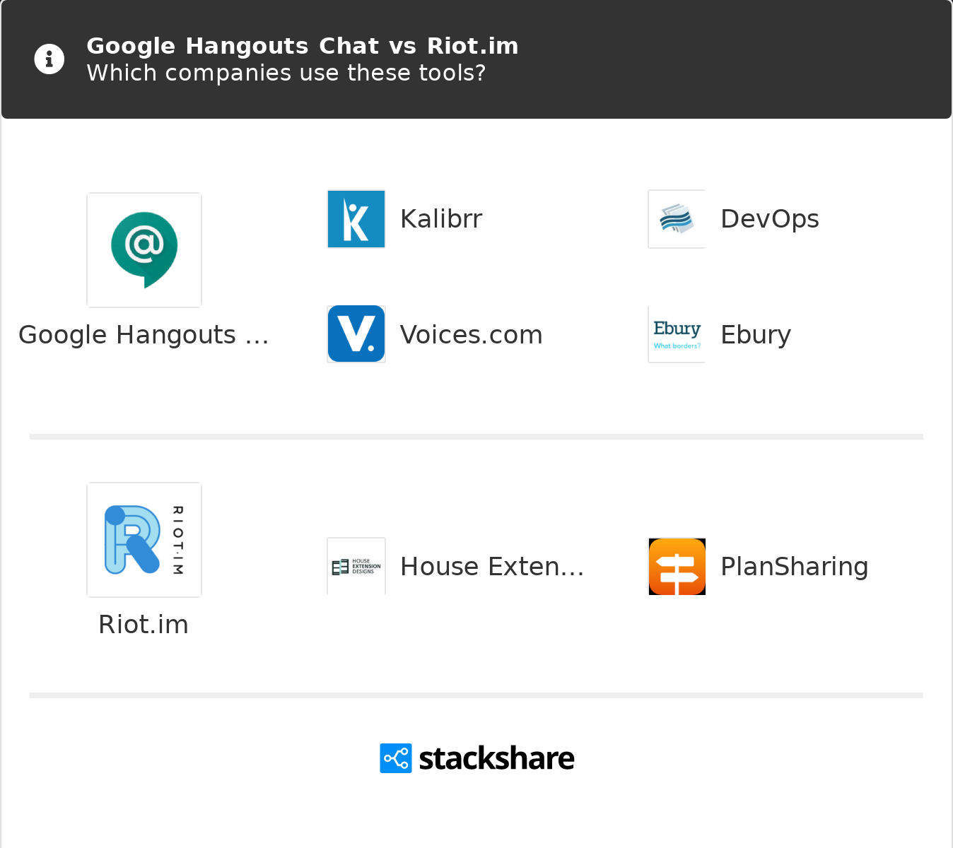Open the PlanSharing name link

(x=795, y=567)
